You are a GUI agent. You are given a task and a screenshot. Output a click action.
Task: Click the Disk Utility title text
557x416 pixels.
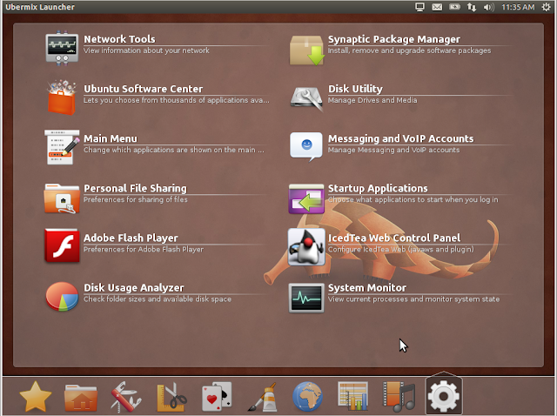tap(355, 89)
